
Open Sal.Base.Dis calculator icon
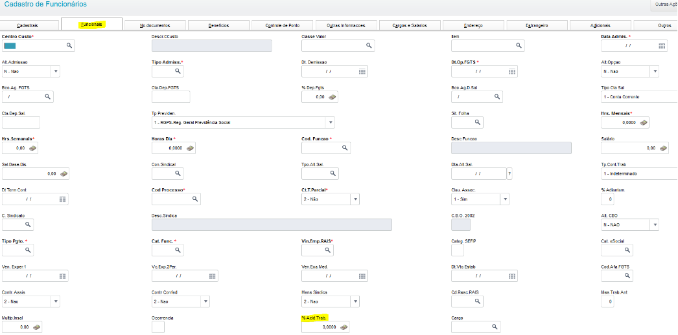(x=64, y=174)
